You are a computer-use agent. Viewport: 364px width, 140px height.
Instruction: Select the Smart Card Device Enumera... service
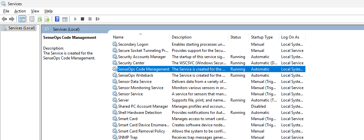pos(144,125)
